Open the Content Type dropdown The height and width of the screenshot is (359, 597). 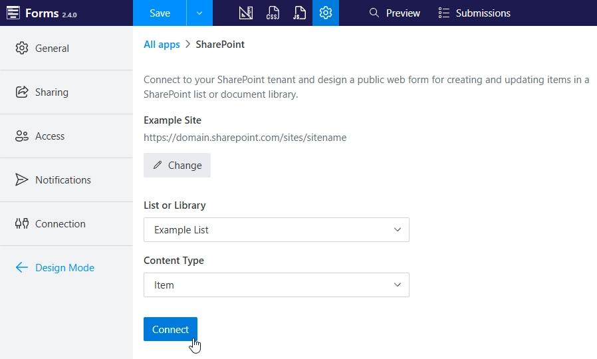click(277, 285)
